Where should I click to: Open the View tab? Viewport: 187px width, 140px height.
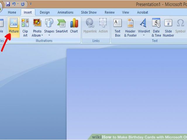point(126,12)
